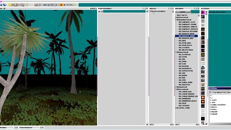Select the GROUNDCOVER_OBJECTS entry

(x=188, y=101)
